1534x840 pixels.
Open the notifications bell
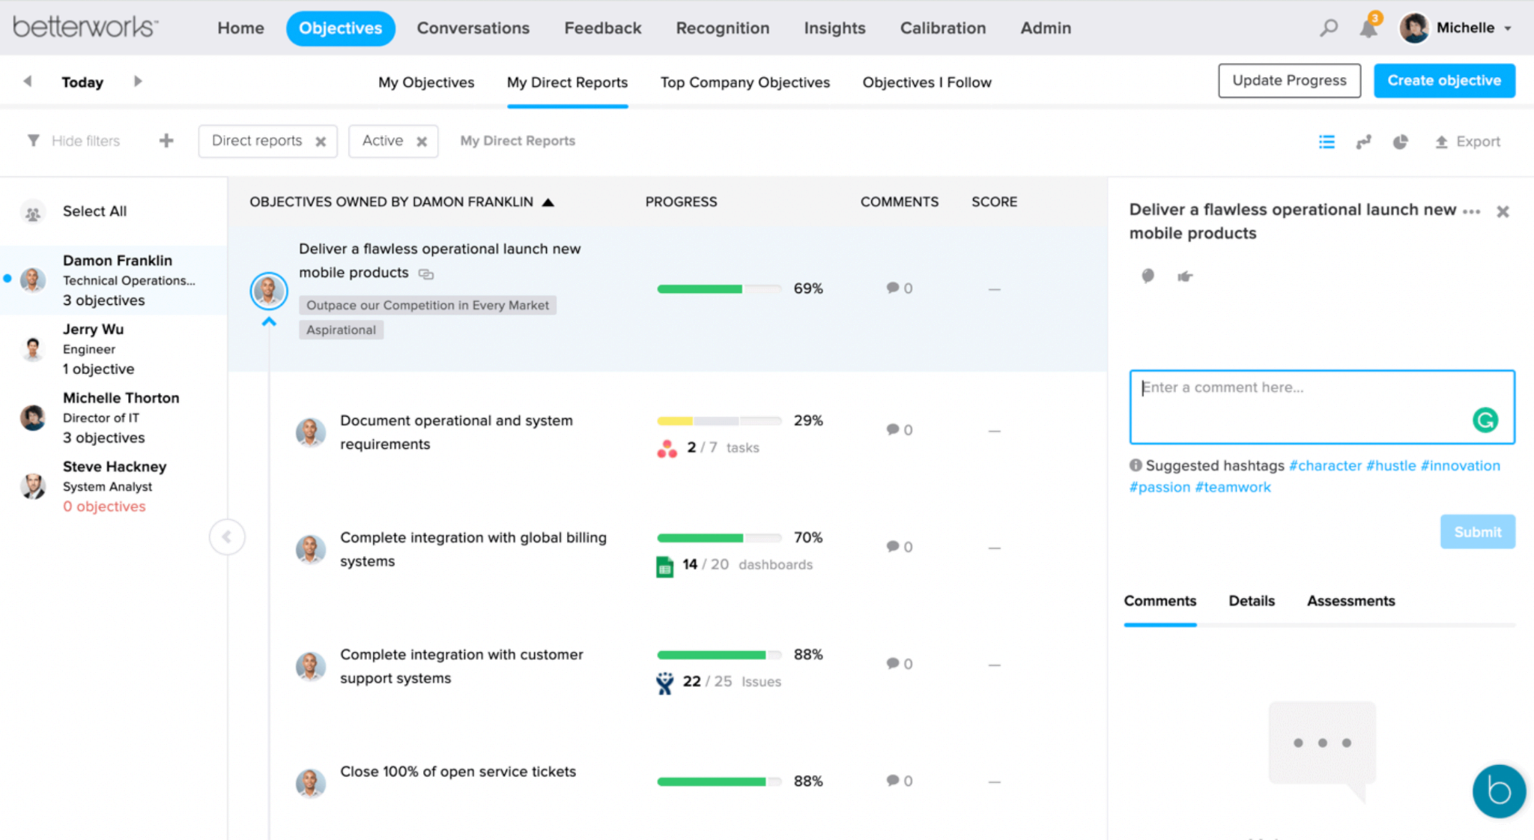(1369, 28)
